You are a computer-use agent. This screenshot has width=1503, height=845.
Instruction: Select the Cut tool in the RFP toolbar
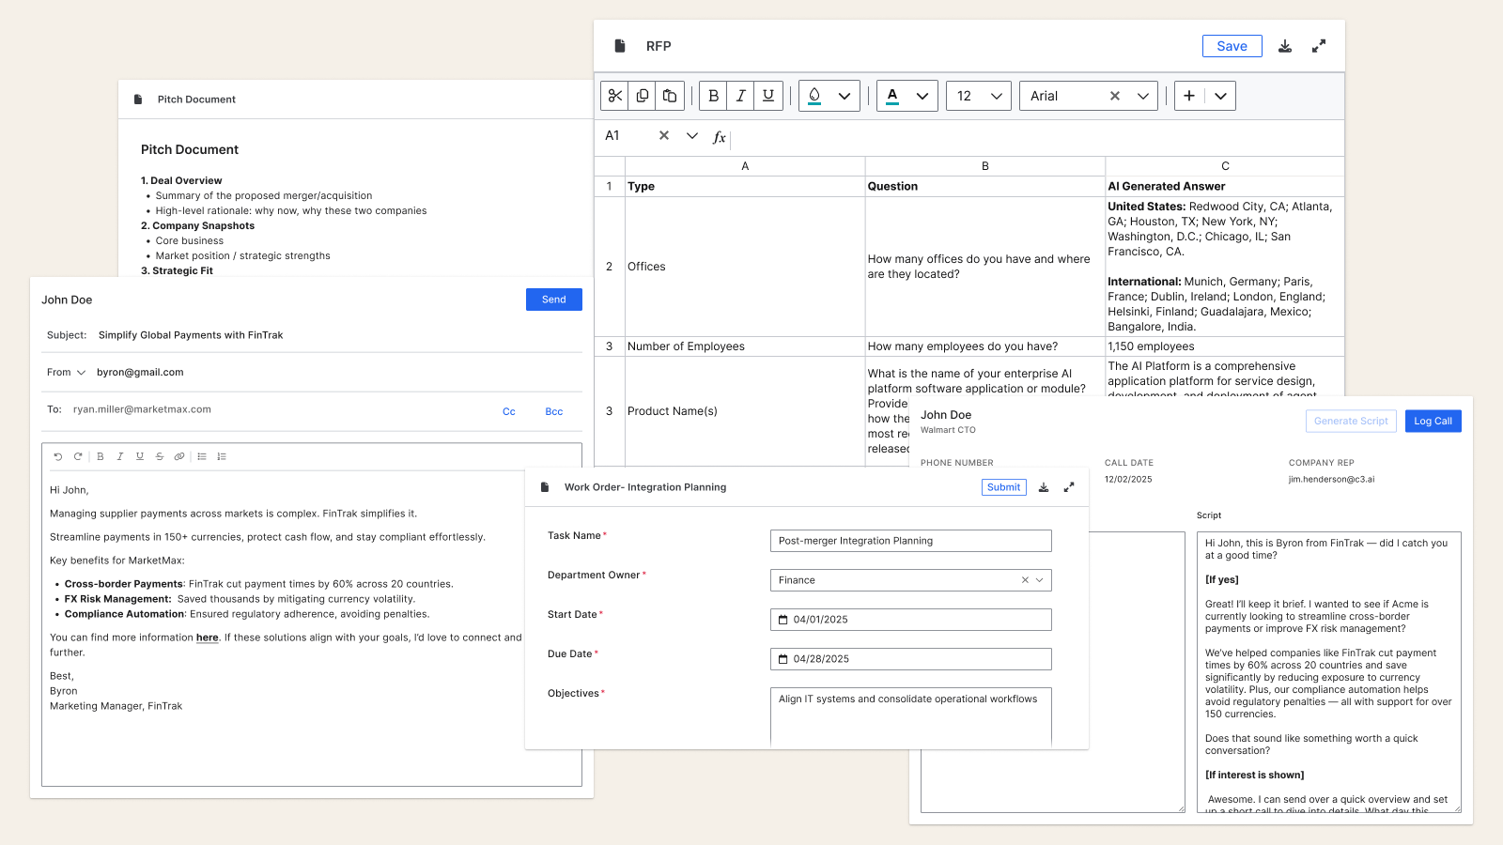click(x=614, y=95)
